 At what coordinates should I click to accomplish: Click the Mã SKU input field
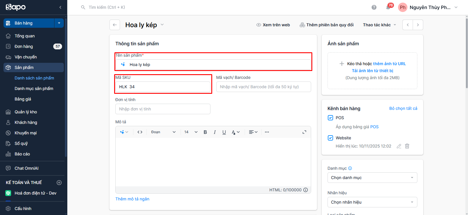(x=163, y=87)
